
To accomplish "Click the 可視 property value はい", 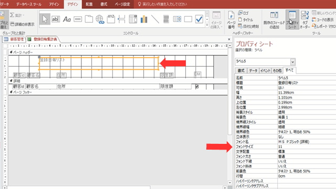I will tap(307, 88).
